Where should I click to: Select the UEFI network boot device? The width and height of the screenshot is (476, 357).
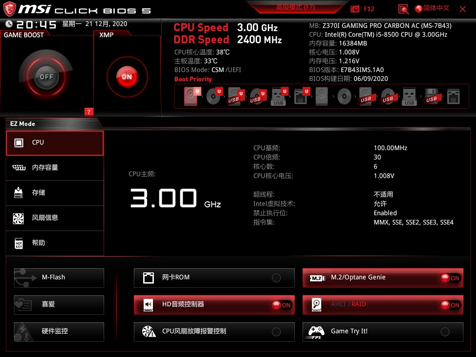pos(302,96)
